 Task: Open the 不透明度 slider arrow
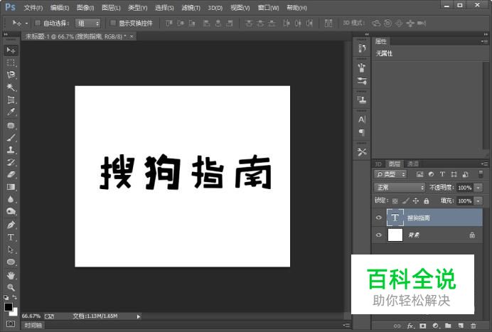478,188
